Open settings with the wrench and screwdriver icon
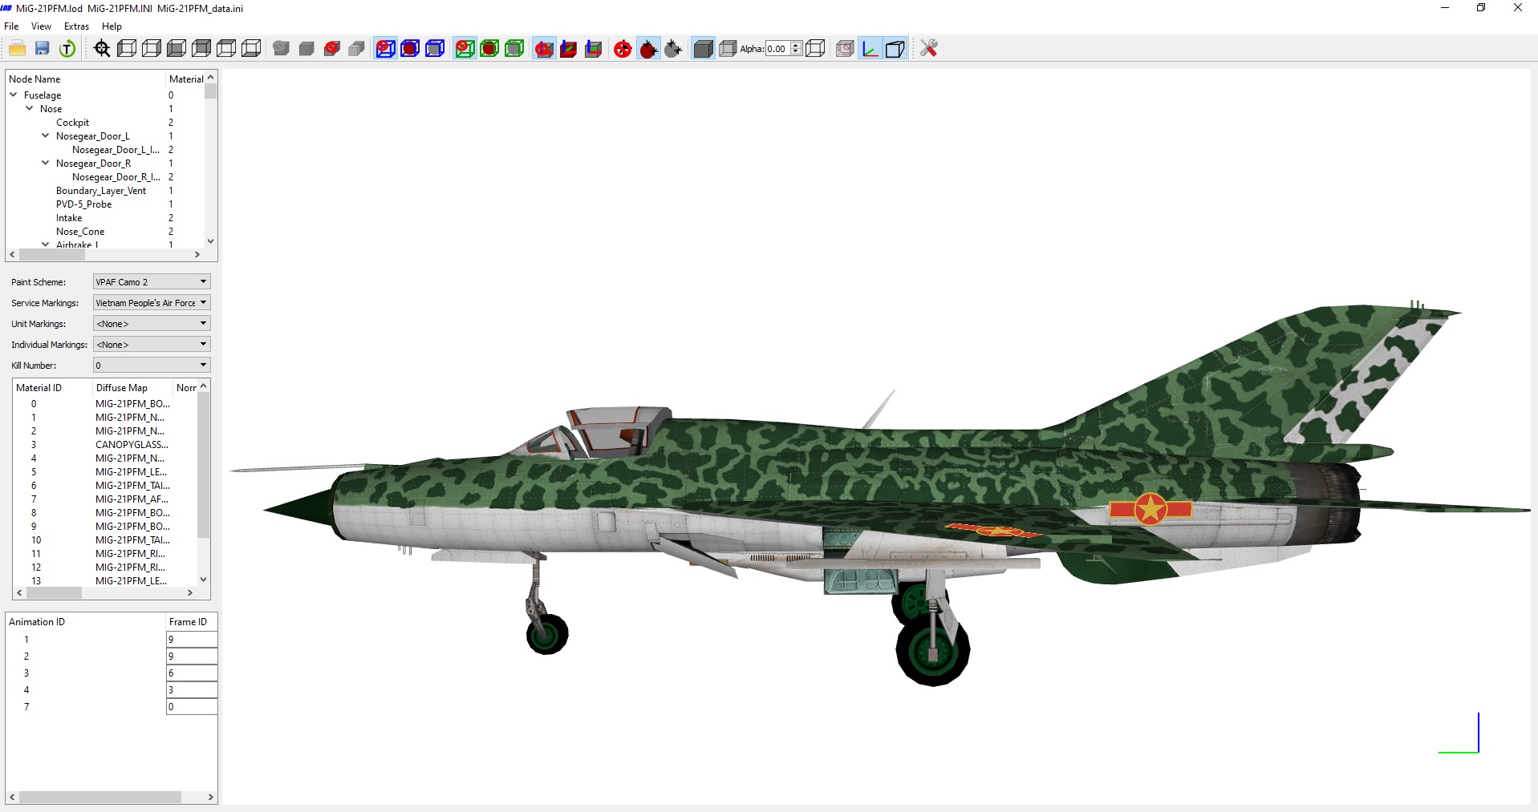The width and height of the screenshot is (1538, 812). point(929,49)
